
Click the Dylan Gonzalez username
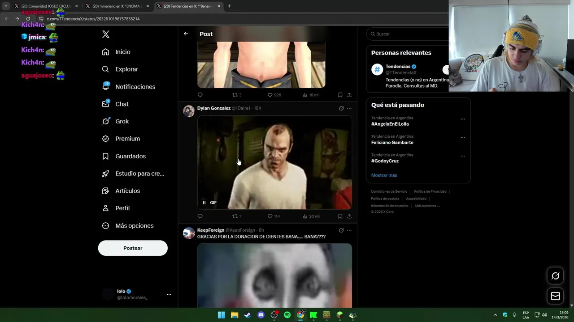pyautogui.click(x=214, y=108)
